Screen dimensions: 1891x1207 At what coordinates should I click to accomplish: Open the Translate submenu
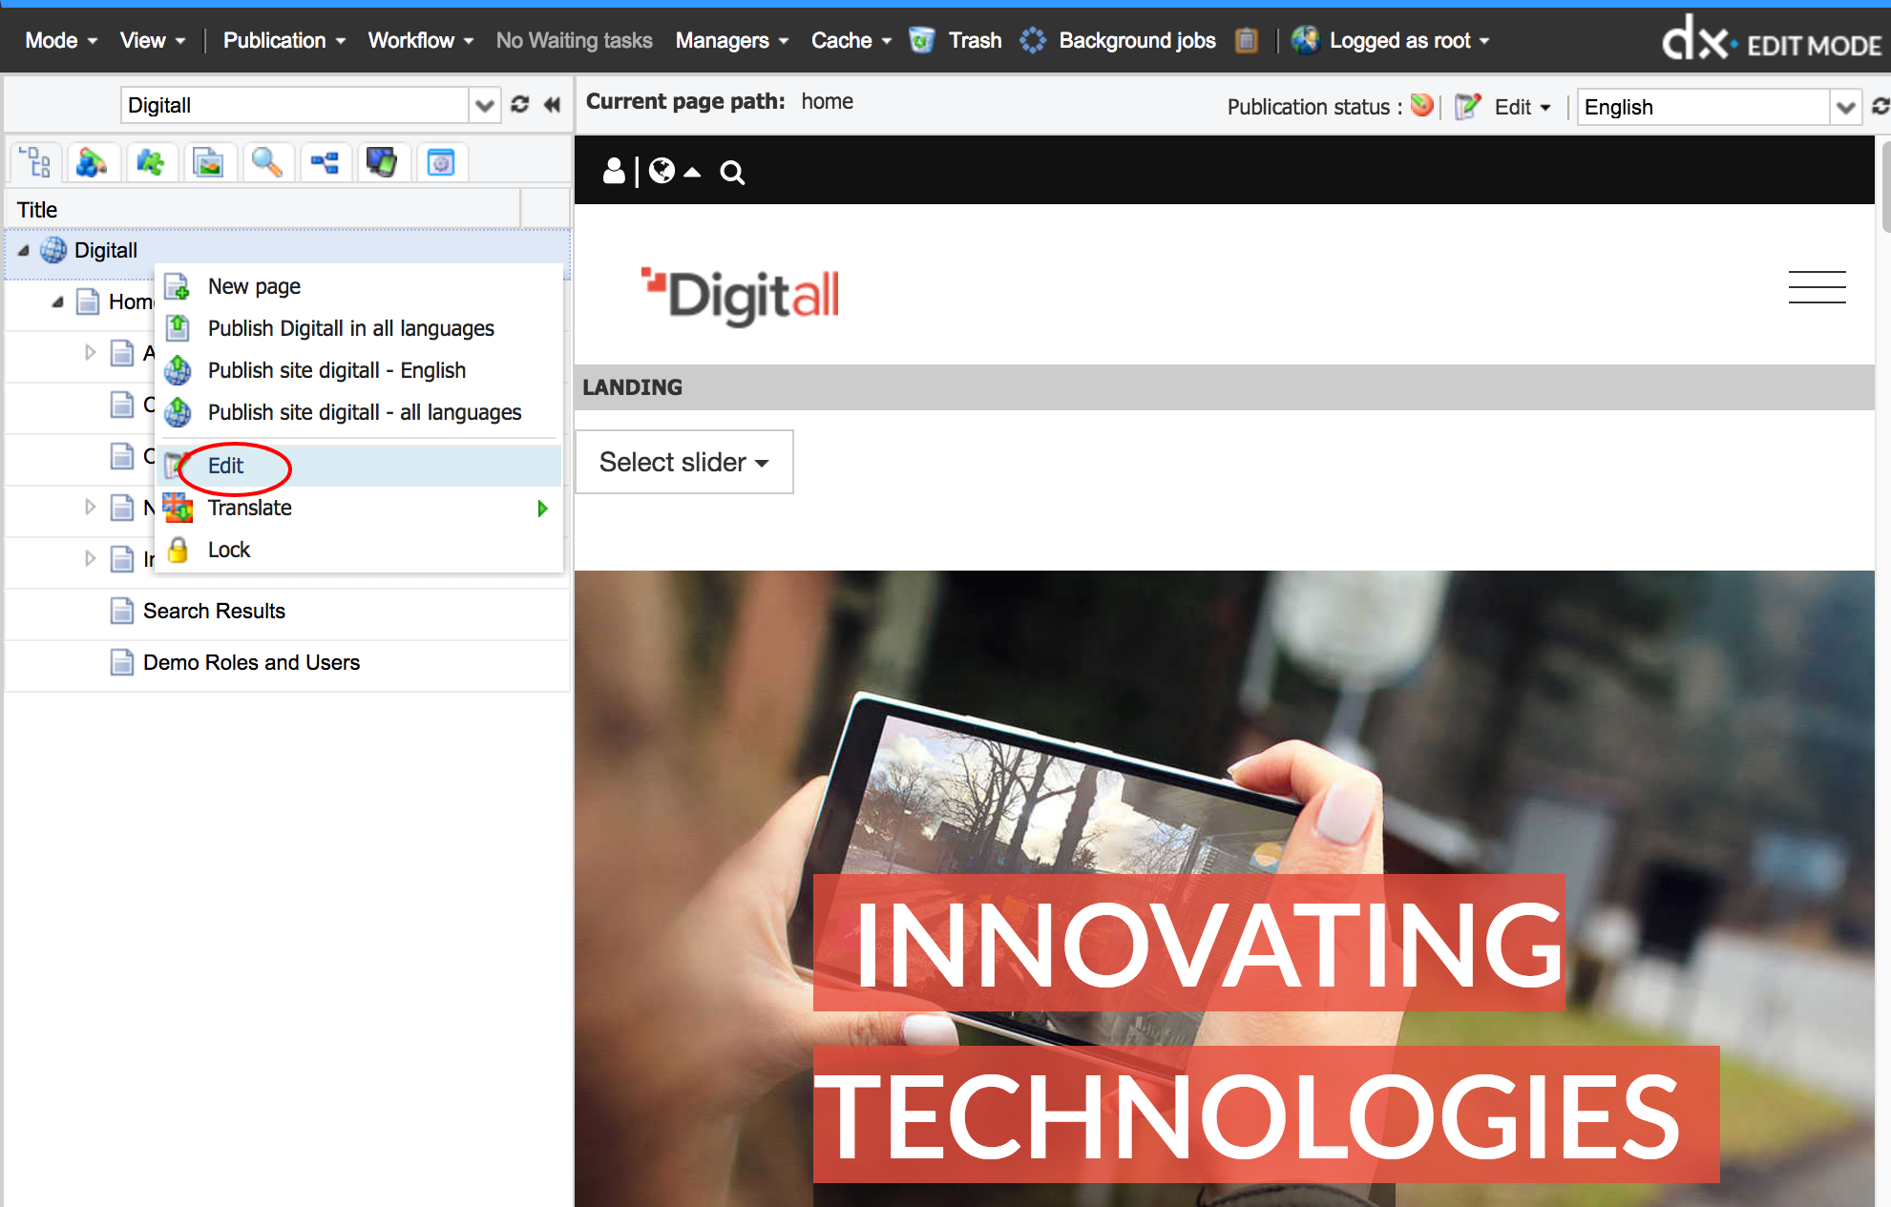tap(359, 508)
